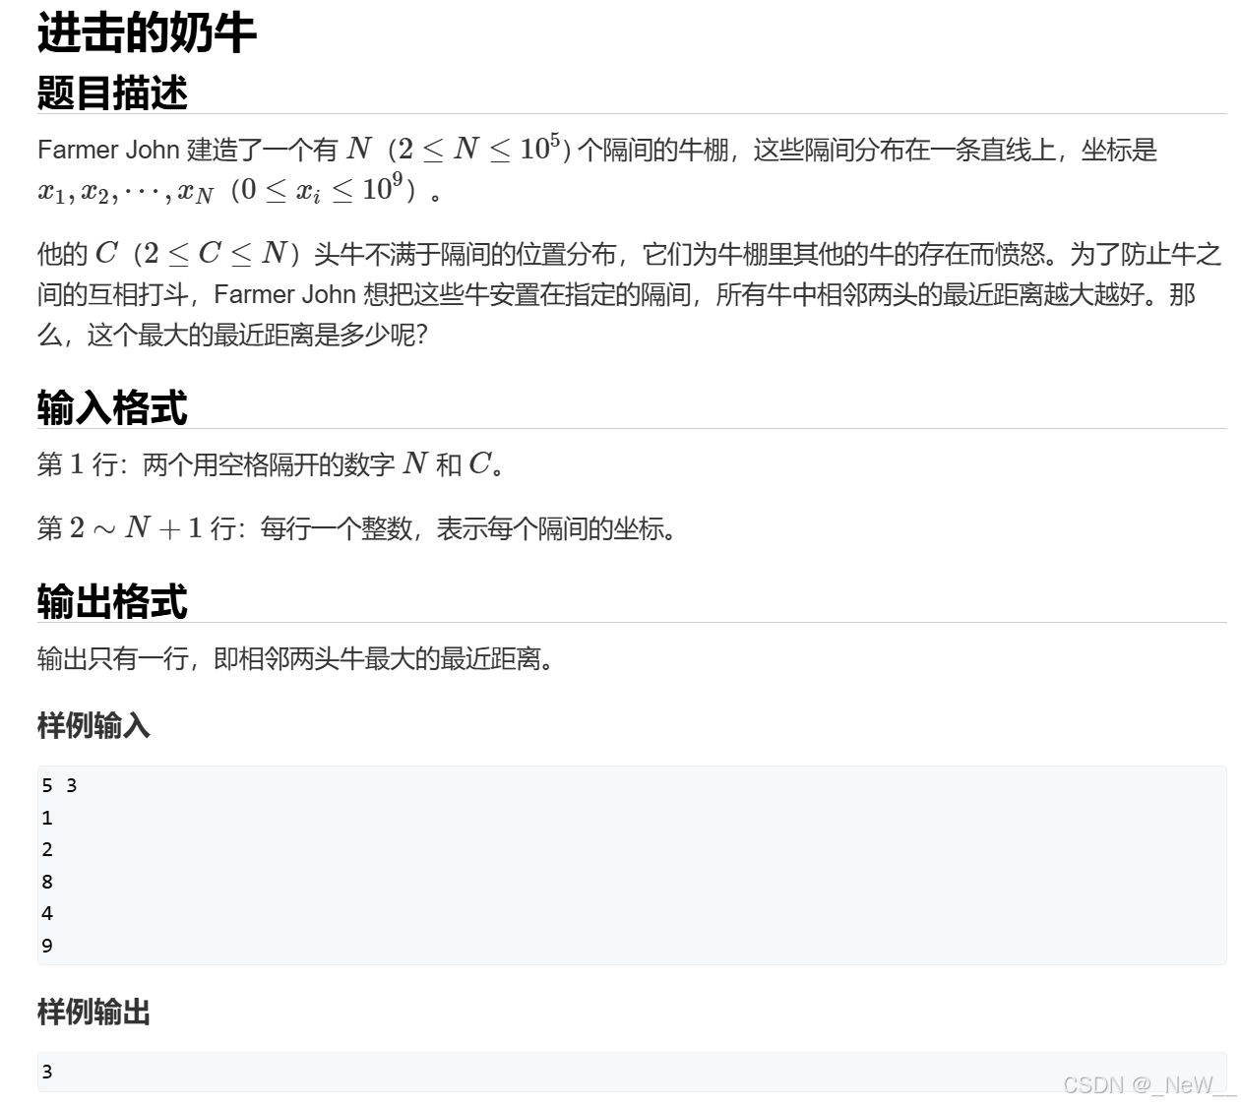Click the title 进击的奶牛
The image size is (1241, 1106).
[x=147, y=33]
